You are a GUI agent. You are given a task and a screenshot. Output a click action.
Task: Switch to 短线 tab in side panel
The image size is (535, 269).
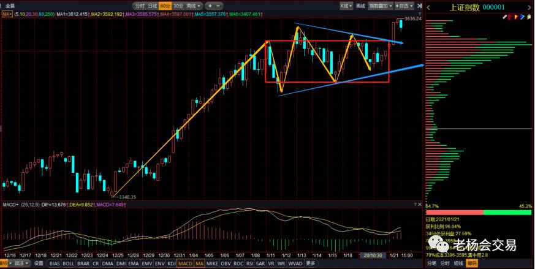click(458, 263)
